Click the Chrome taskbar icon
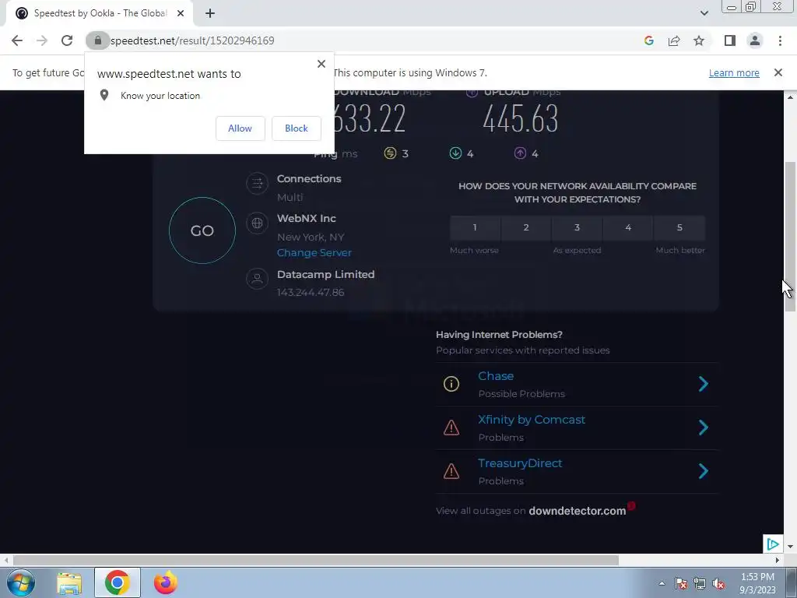The image size is (797, 598). pyautogui.click(x=117, y=582)
